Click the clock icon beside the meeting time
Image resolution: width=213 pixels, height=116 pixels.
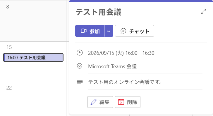80,53
